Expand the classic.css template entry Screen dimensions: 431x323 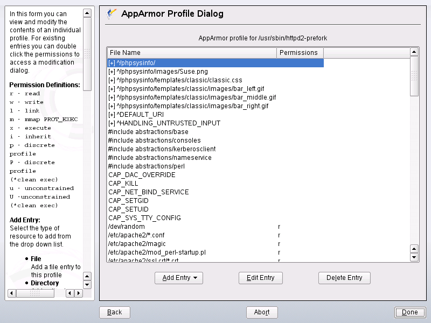[x=112, y=80]
